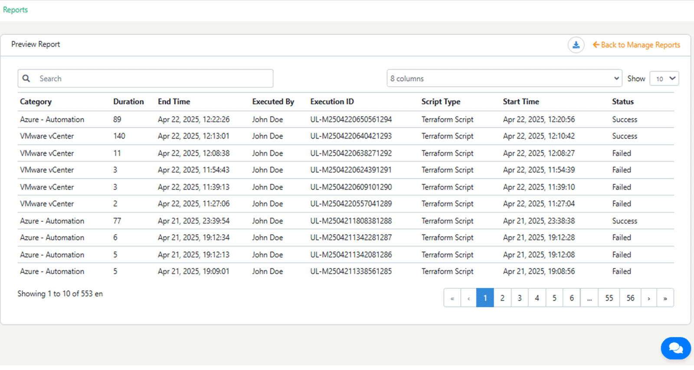694x370 pixels.
Task: Go to first page arrow
Action: tap(452, 298)
